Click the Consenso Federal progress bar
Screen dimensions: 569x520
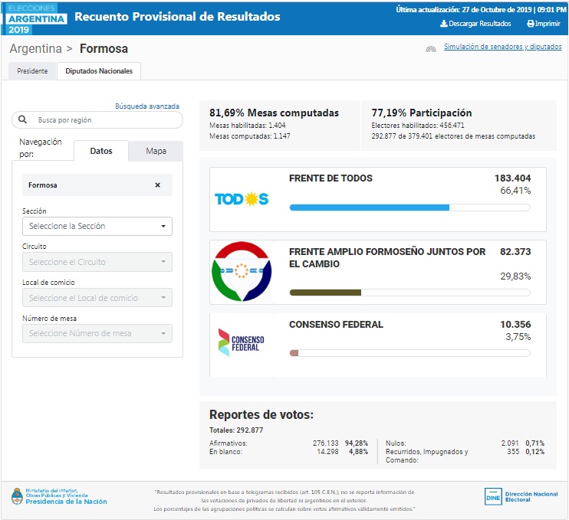pyautogui.click(x=409, y=353)
